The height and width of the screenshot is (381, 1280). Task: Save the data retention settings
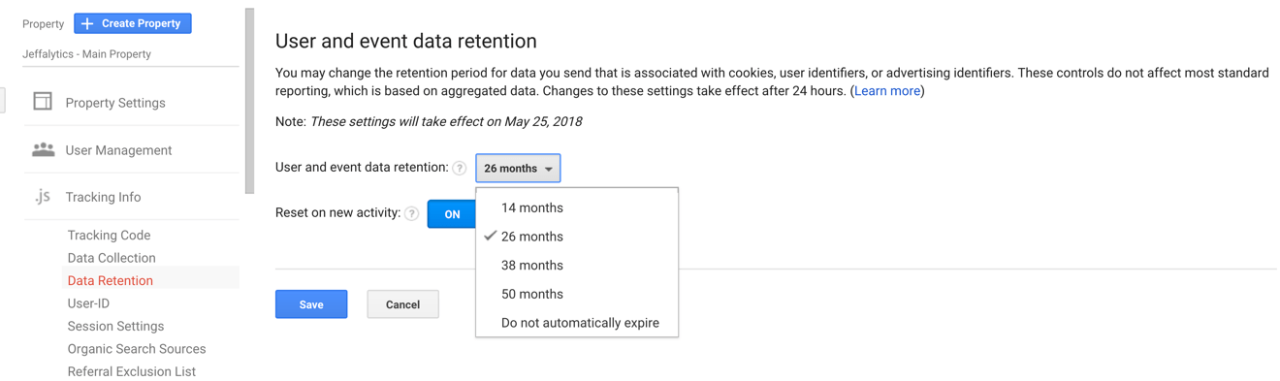click(x=311, y=304)
